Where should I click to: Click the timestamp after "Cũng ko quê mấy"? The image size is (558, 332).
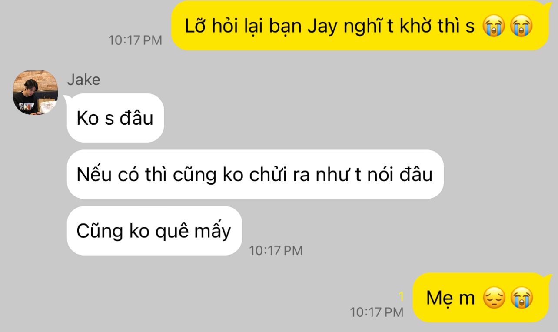[276, 251]
